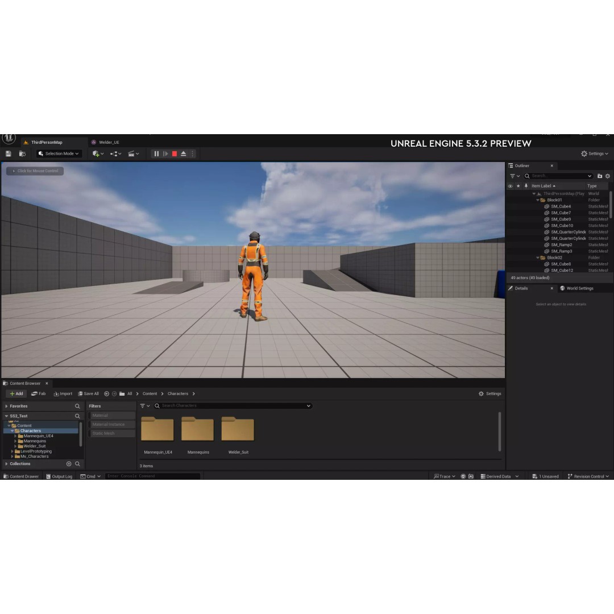Image resolution: width=614 pixels, height=614 pixels.
Task: Focus the Outliner search field
Action: point(558,176)
